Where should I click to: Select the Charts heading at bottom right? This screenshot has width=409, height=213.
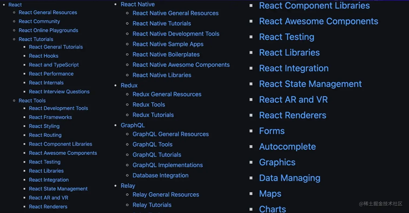click(272, 208)
